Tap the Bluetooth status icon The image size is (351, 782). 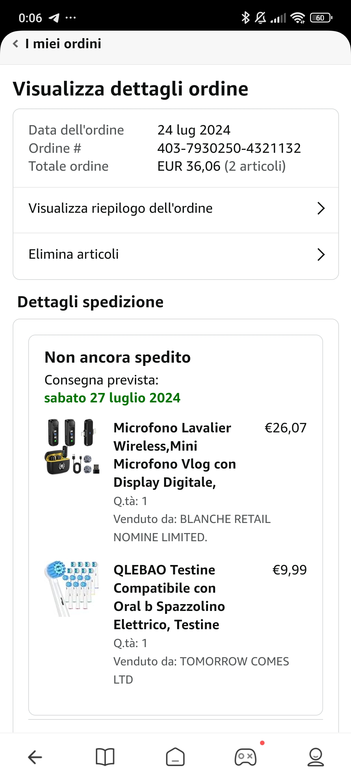tap(245, 18)
